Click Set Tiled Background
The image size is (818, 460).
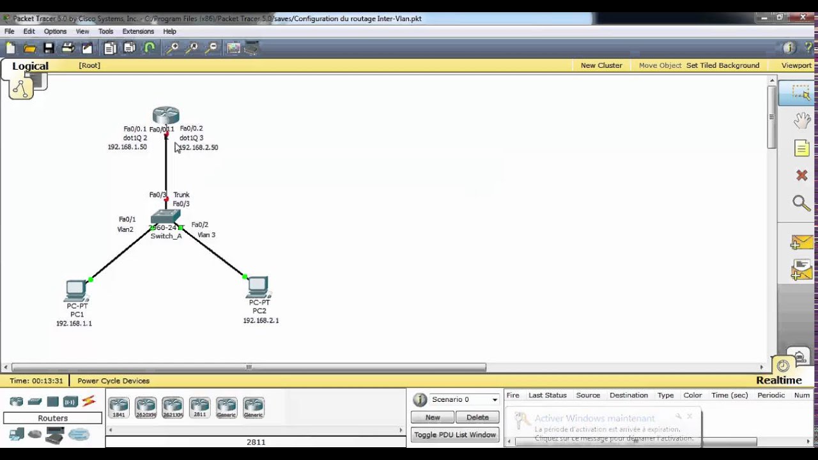[723, 65]
